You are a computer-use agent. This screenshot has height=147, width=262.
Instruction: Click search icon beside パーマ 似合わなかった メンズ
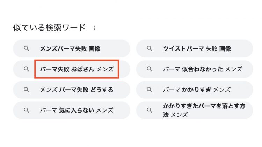(150, 69)
